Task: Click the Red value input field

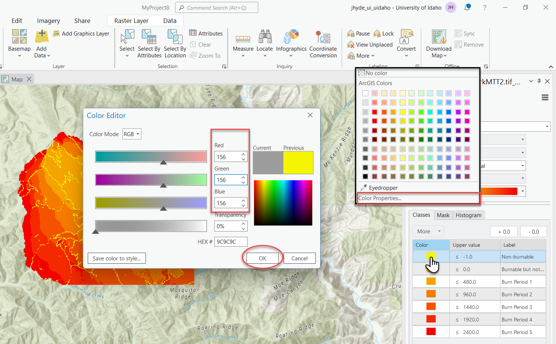Action: [x=227, y=157]
